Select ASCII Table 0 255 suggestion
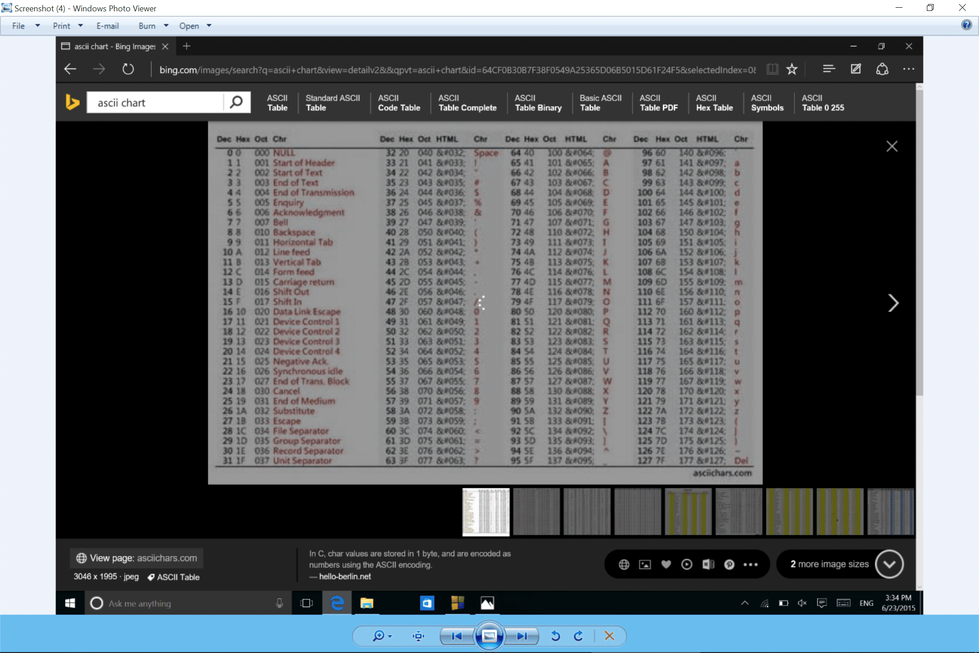Image resolution: width=979 pixels, height=653 pixels. click(823, 103)
